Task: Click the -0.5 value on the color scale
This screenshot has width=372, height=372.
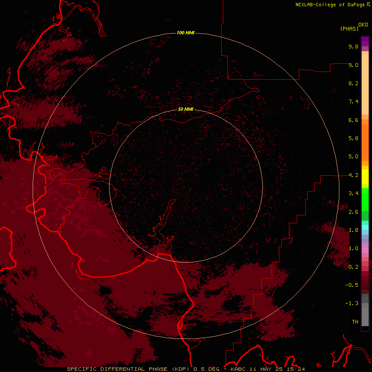Action: (352, 285)
